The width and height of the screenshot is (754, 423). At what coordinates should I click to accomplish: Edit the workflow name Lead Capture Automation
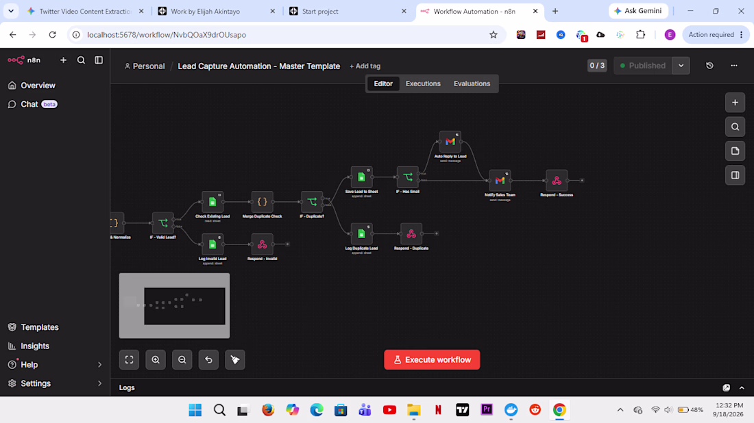click(x=258, y=66)
